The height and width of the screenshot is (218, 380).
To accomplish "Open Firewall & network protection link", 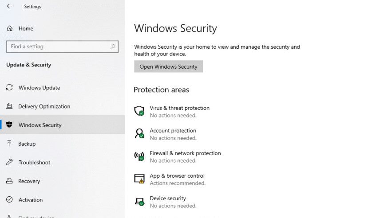I will (x=185, y=153).
